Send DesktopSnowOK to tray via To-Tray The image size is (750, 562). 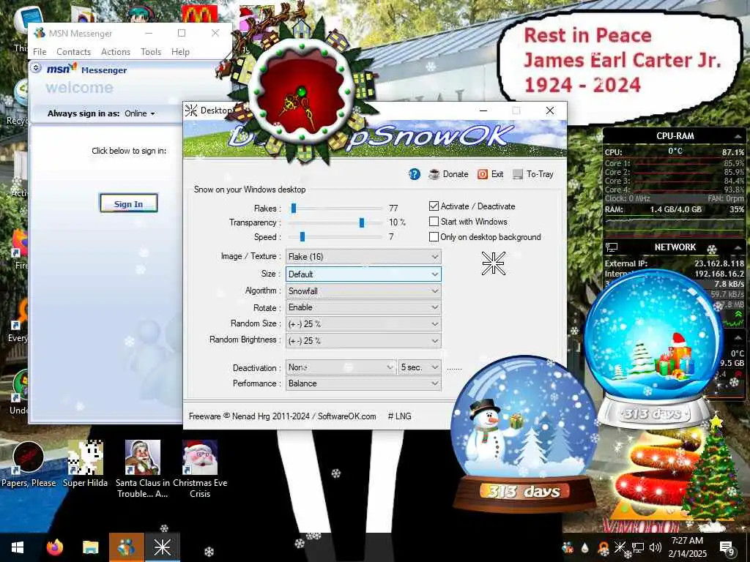(533, 174)
